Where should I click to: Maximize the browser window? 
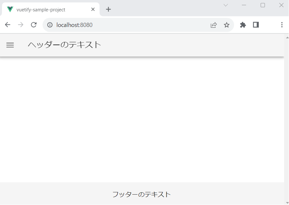click(x=263, y=5)
